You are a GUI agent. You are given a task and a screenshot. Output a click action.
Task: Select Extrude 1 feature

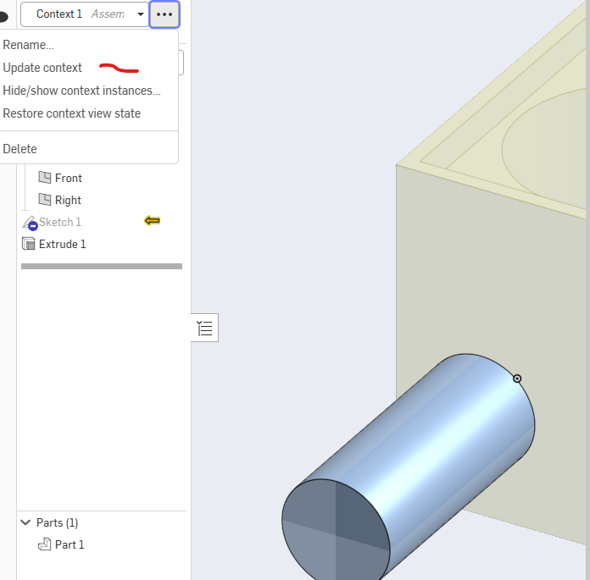pos(62,244)
